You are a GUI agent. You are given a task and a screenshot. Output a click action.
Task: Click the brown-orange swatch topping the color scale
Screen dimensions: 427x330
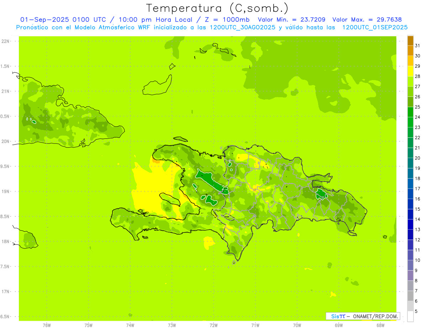[x=410, y=41]
